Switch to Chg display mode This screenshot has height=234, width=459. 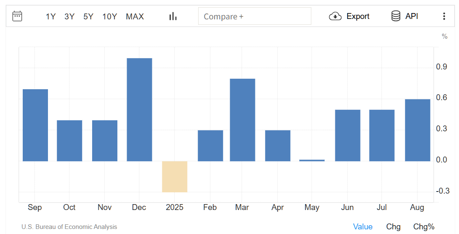[x=393, y=227]
